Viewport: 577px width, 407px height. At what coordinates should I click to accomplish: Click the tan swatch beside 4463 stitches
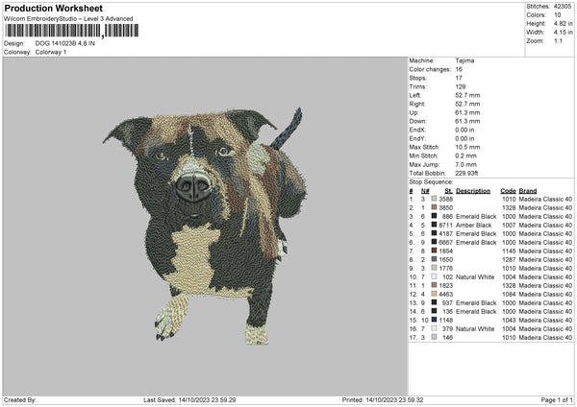(x=435, y=294)
